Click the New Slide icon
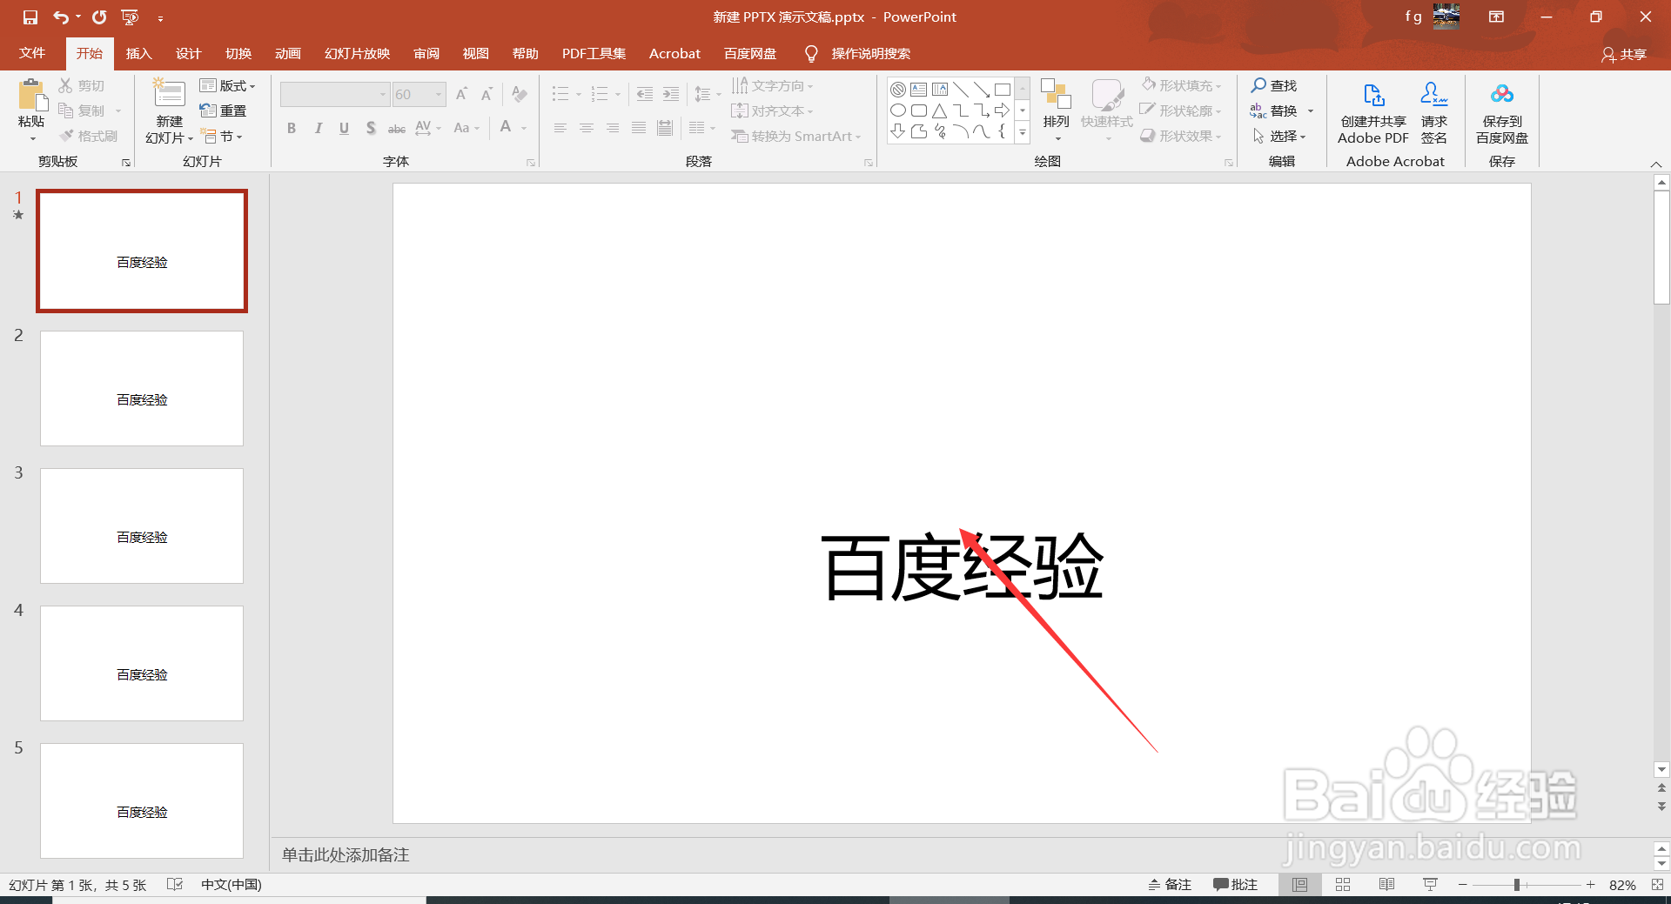 (169, 94)
